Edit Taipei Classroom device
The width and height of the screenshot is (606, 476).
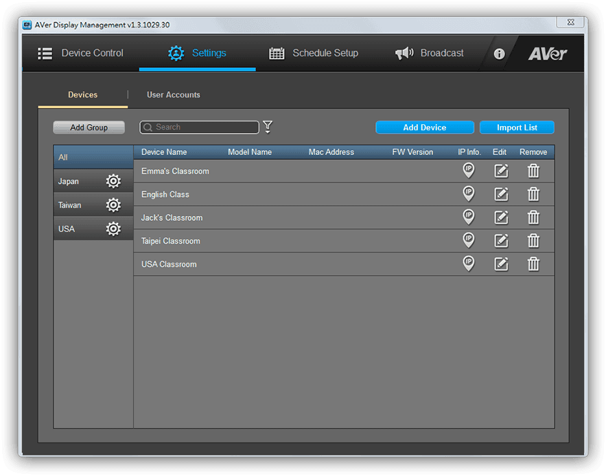[501, 241]
